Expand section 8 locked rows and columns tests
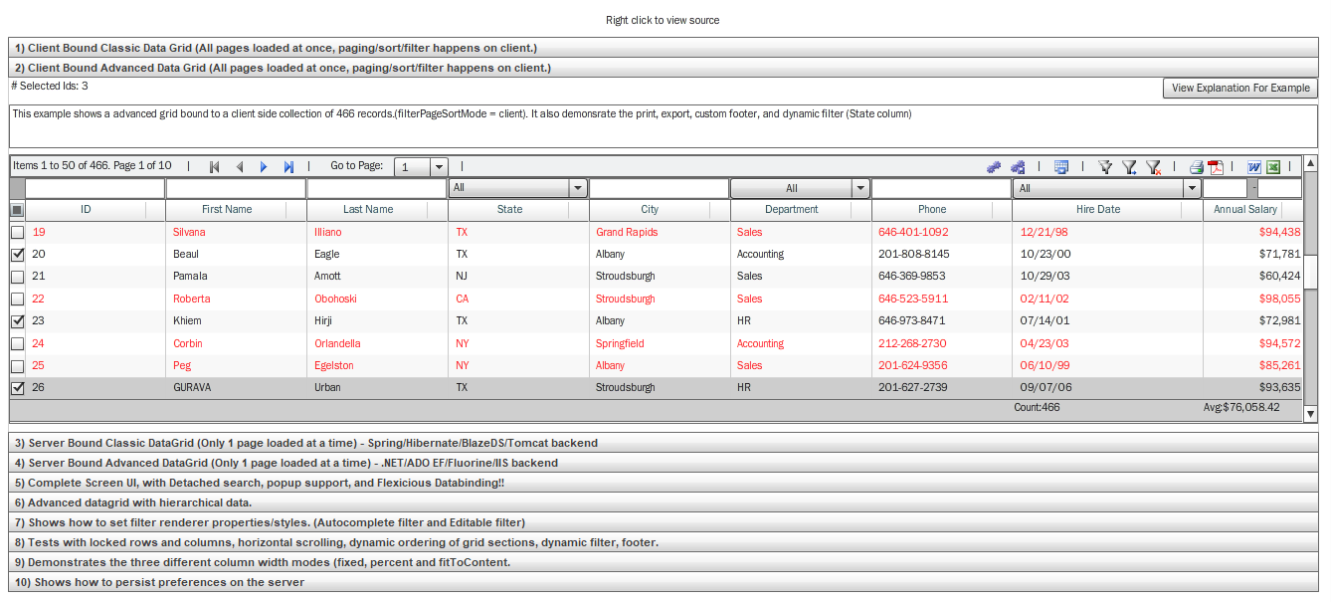This screenshot has width=1331, height=602. (x=664, y=542)
